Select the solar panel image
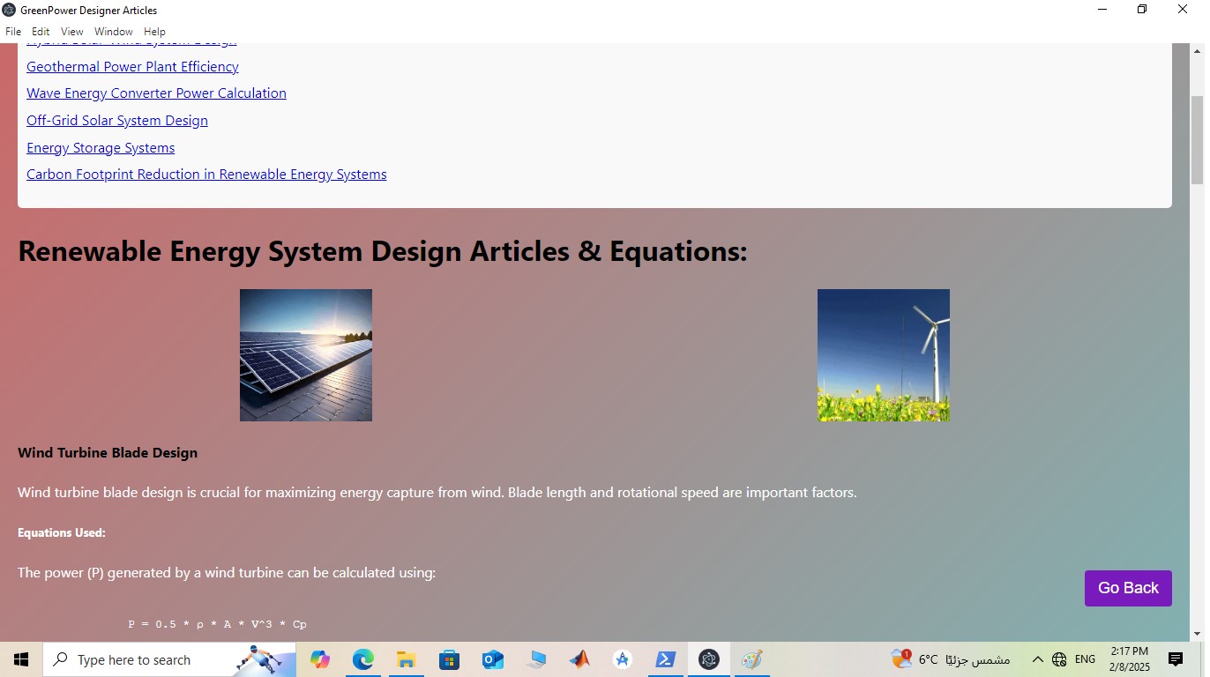Viewport: 1210px width, 677px height. 305,354
